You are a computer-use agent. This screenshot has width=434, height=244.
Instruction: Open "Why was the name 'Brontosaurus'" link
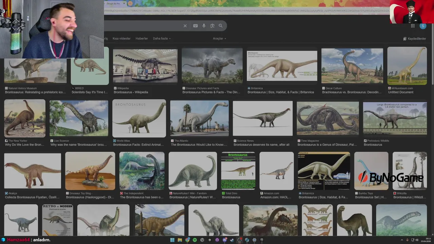coord(79,145)
